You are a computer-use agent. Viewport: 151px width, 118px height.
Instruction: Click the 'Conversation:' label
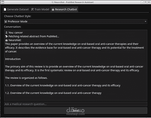click(13, 27)
